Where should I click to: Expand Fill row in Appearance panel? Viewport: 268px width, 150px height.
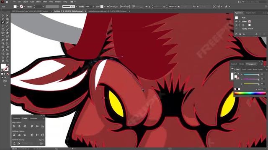(240, 25)
